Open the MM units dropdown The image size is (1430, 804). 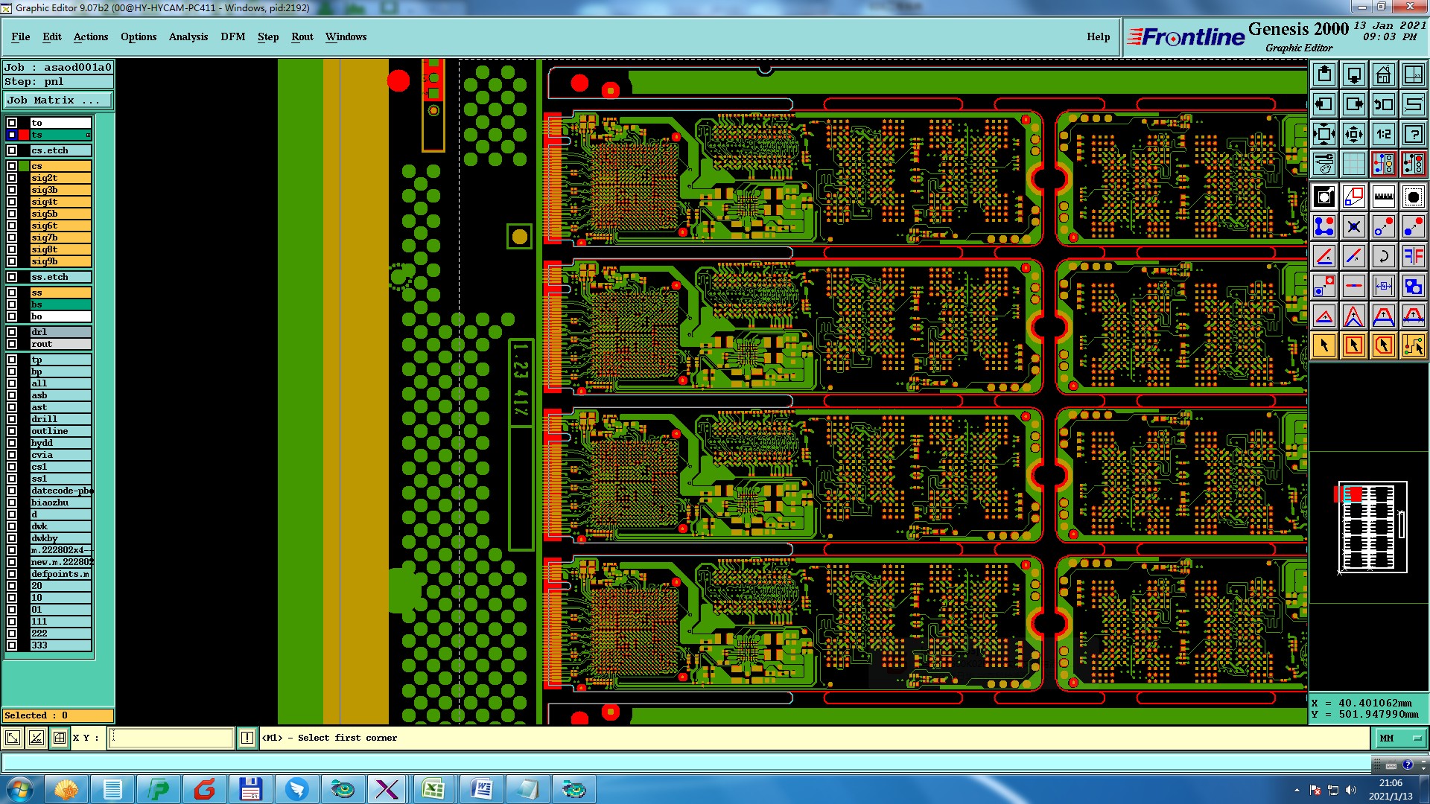(1400, 738)
